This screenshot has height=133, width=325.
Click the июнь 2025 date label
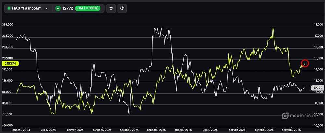point(210,130)
